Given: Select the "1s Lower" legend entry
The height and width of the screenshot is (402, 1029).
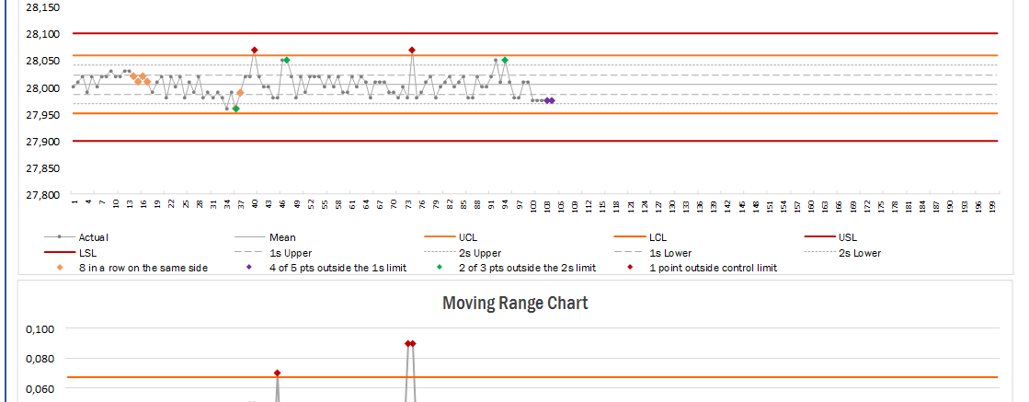Looking at the screenshot, I should tap(668, 252).
